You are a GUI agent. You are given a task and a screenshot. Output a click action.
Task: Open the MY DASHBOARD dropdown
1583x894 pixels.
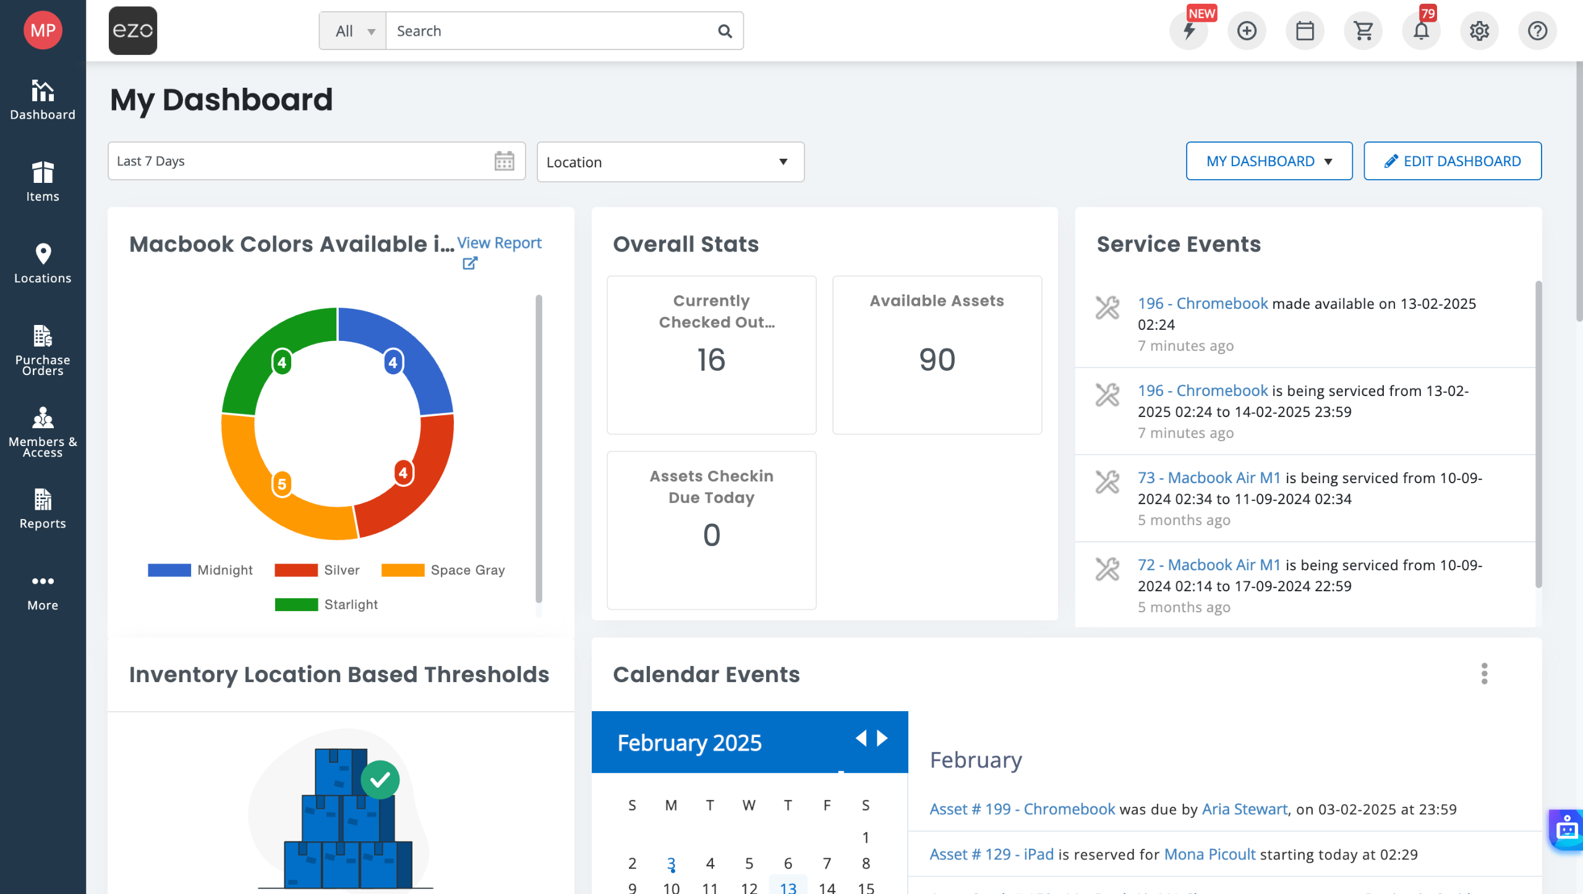tap(1269, 161)
